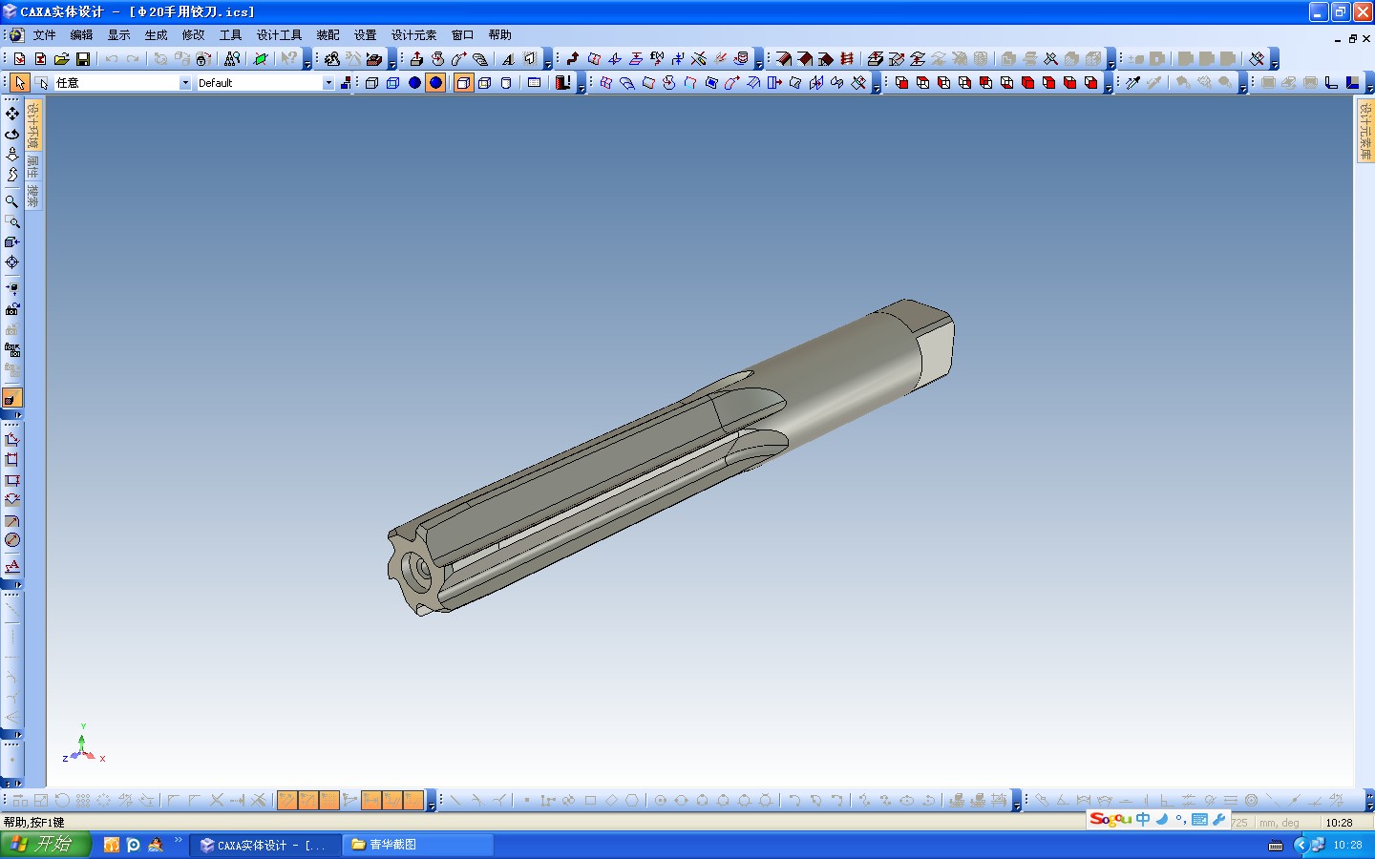Click the Save (floppy disk) icon
This screenshot has height=859, width=1375.
coord(83,59)
